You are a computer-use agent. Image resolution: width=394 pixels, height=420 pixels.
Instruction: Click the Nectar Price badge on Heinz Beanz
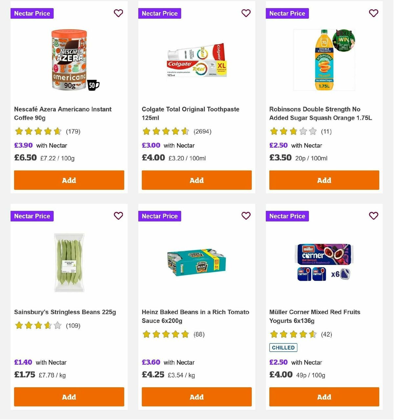click(x=160, y=216)
